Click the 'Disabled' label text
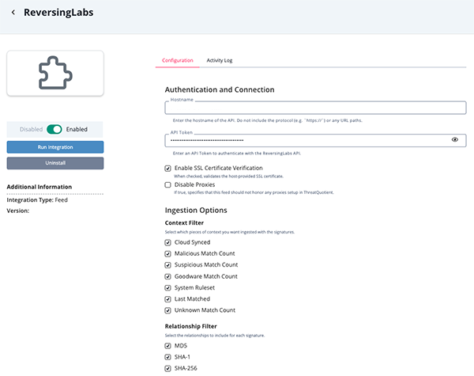 pyautogui.click(x=31, y=129)
